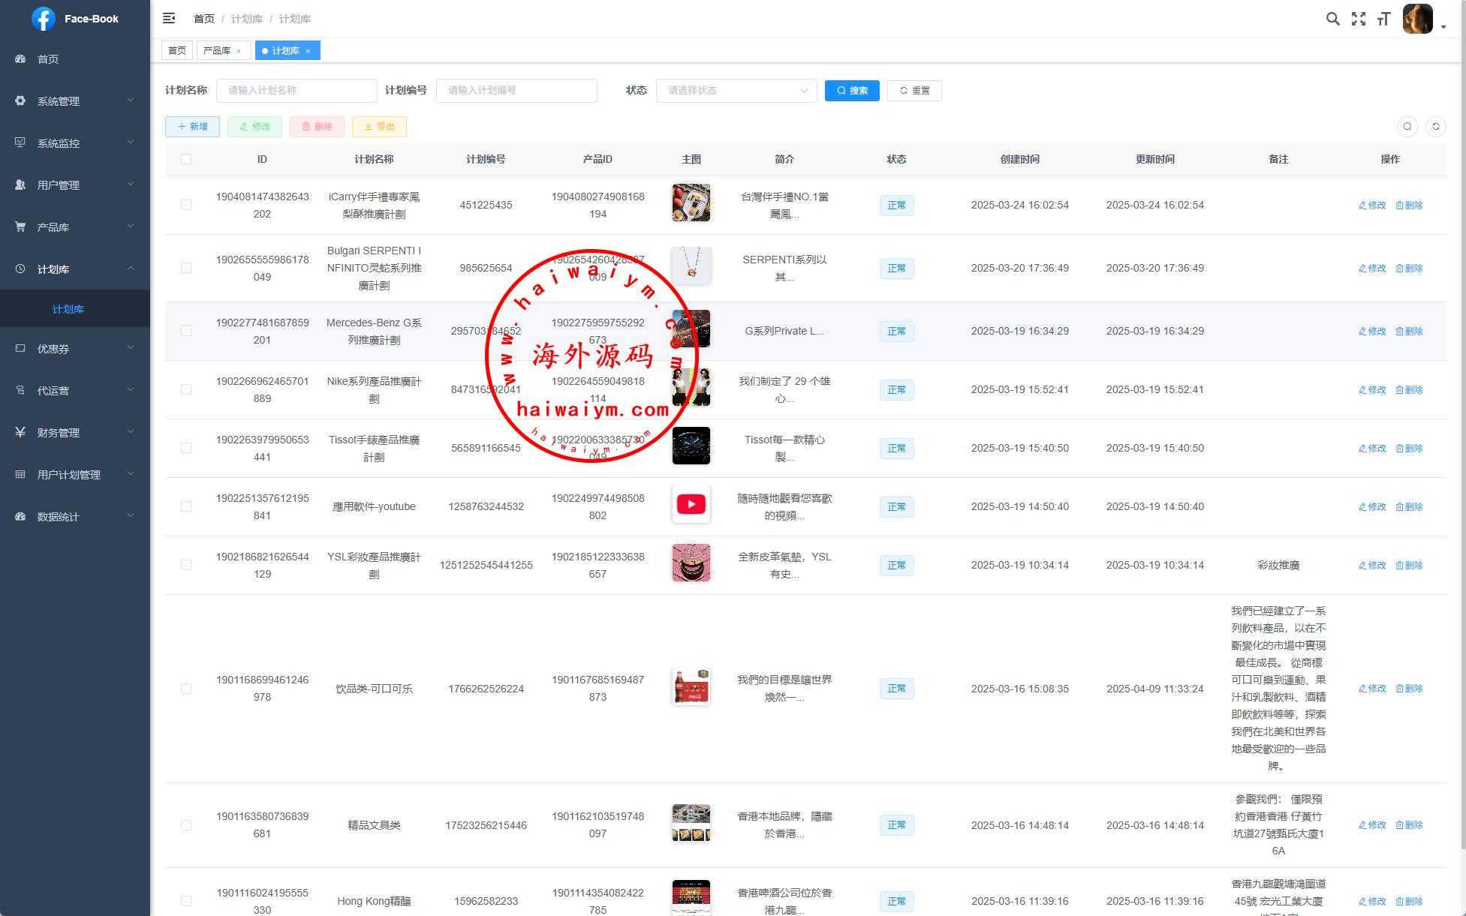Viewport: 1466px width, 916px height.
Task: Check the select-all header checkbox
Action: [186, 159]
